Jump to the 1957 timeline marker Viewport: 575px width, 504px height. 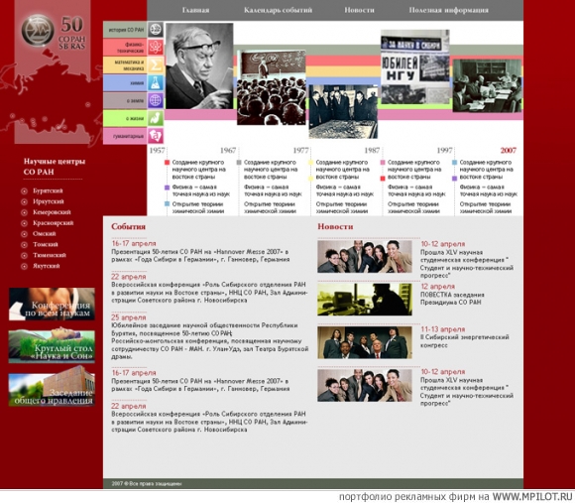157,151
